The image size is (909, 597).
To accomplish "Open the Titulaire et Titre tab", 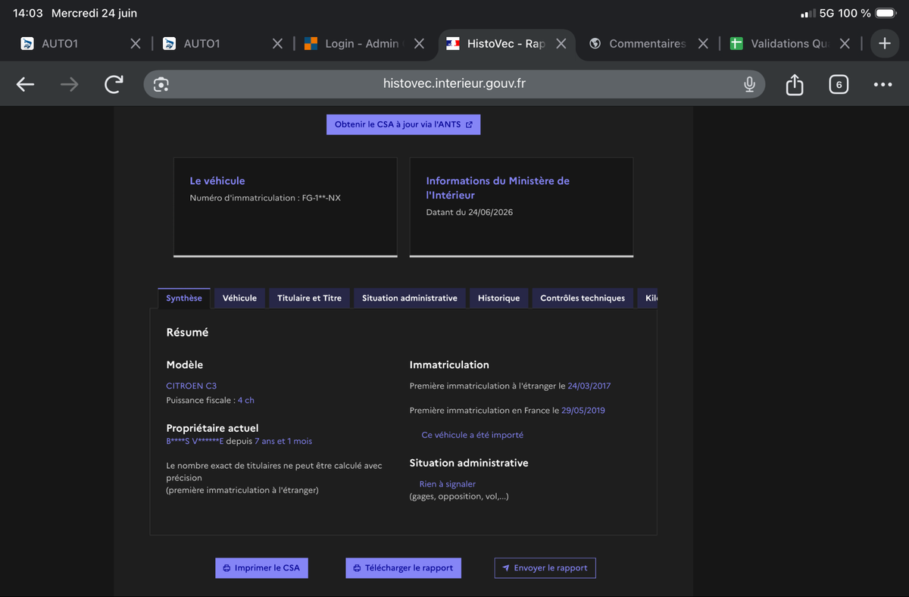I will [x=309, y=298].
